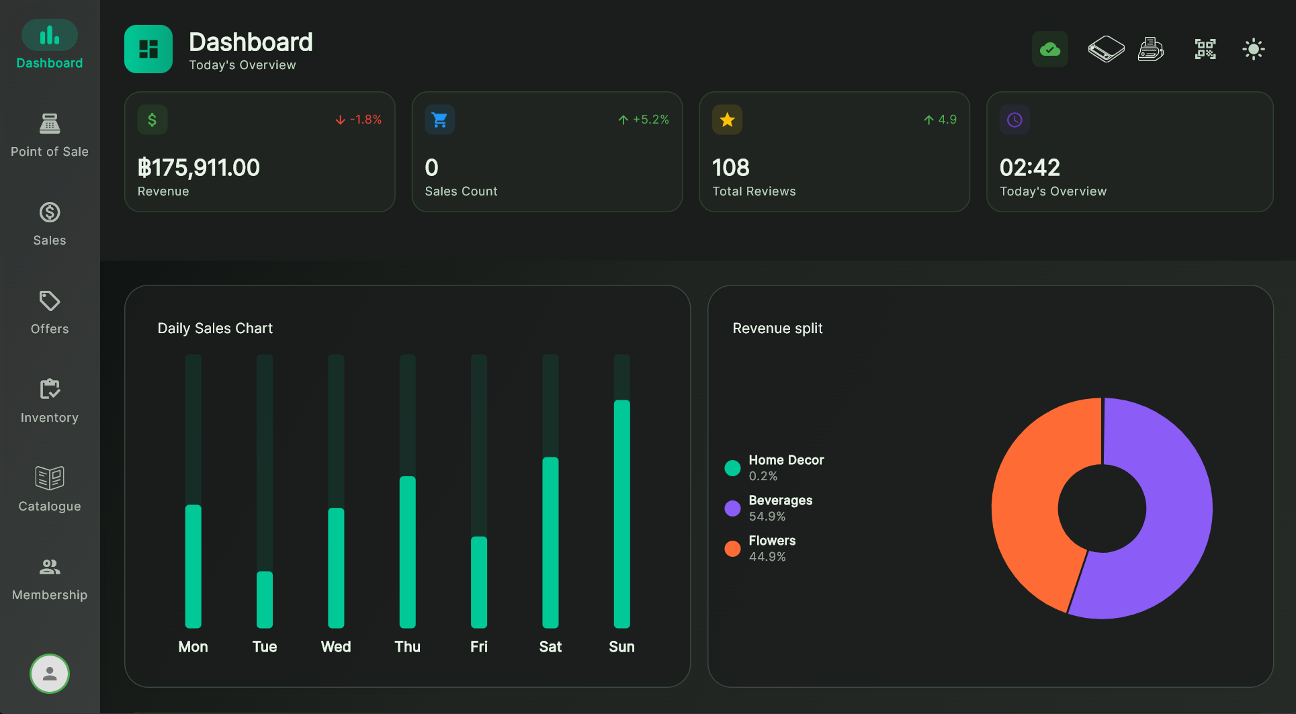Click the Dashboard header logo
Image resolution: width=1296 pixels, height=714 pixels.
(148, 48)
